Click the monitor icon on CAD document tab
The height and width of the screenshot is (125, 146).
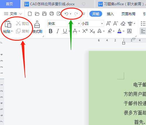tap(84, 4)
